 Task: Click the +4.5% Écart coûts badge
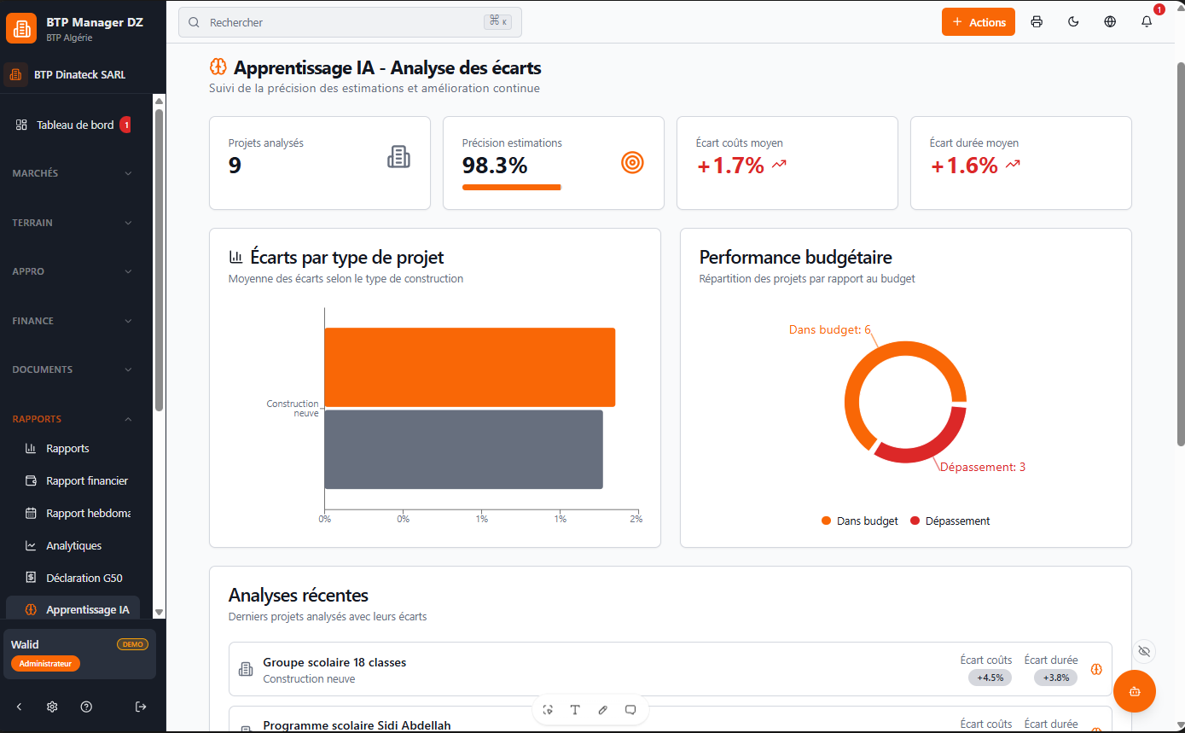990,678
